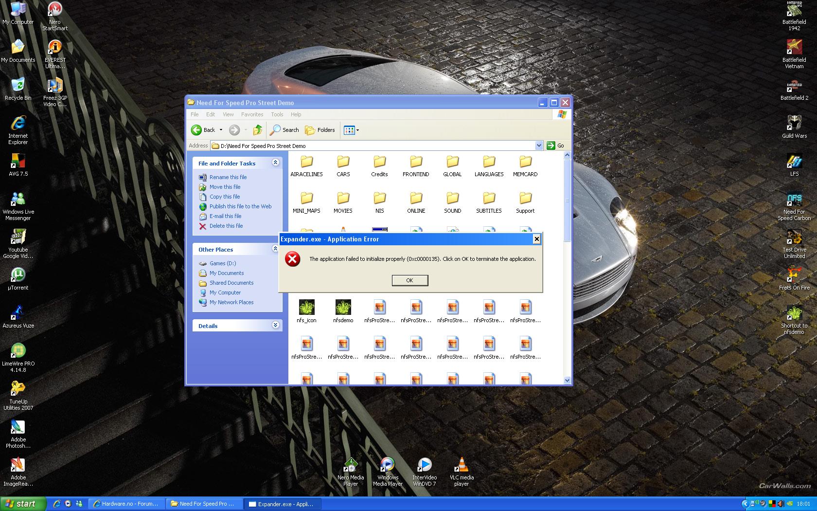Click the Up folder toolbar icon

click(258, 130)
